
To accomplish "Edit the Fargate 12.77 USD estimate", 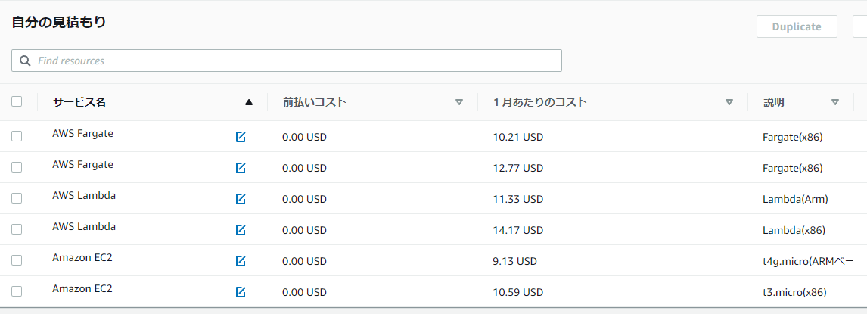I will 241,168.
